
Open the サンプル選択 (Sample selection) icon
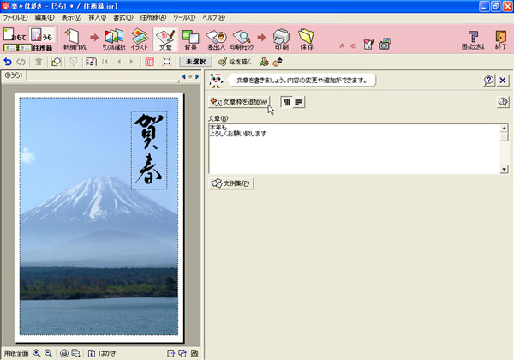pos(113,38)
